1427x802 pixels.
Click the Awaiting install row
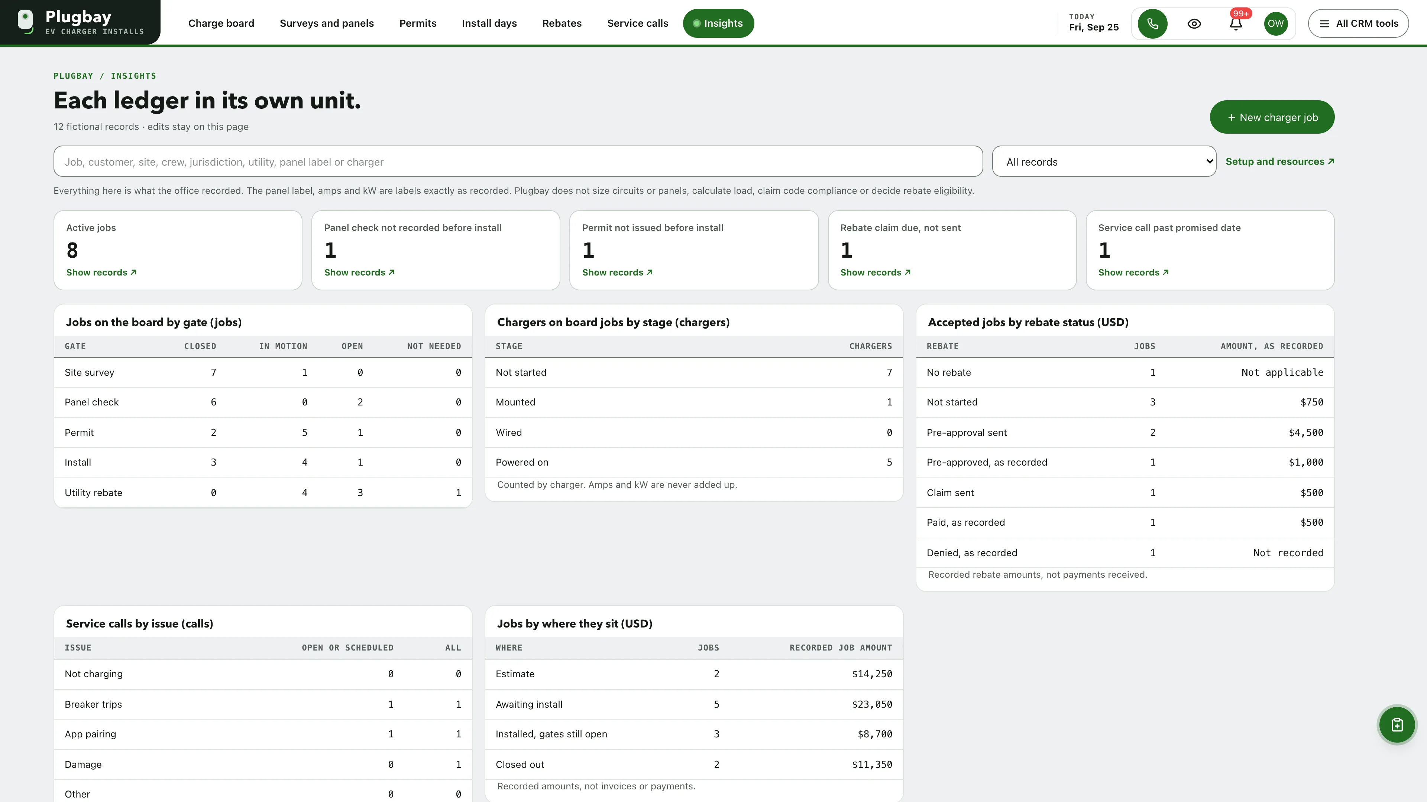[693, 704]
